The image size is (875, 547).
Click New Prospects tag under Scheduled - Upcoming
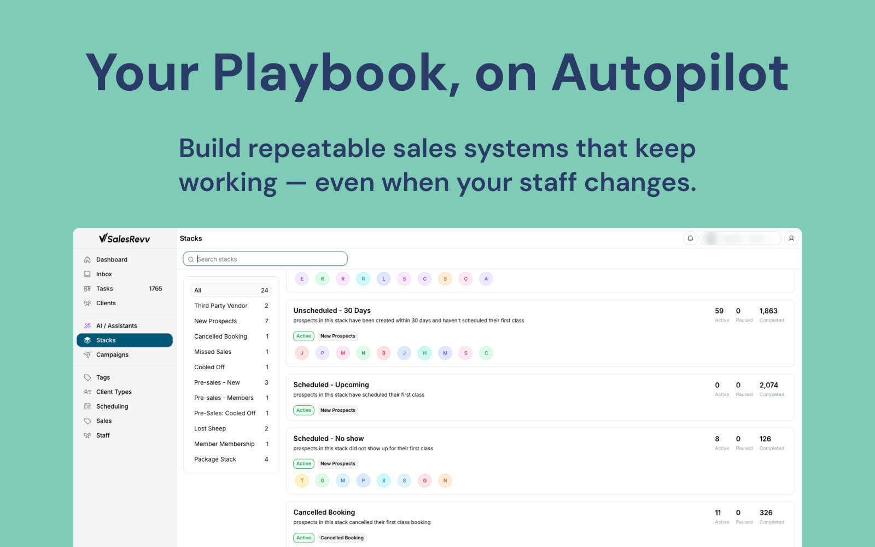(337, 410)
